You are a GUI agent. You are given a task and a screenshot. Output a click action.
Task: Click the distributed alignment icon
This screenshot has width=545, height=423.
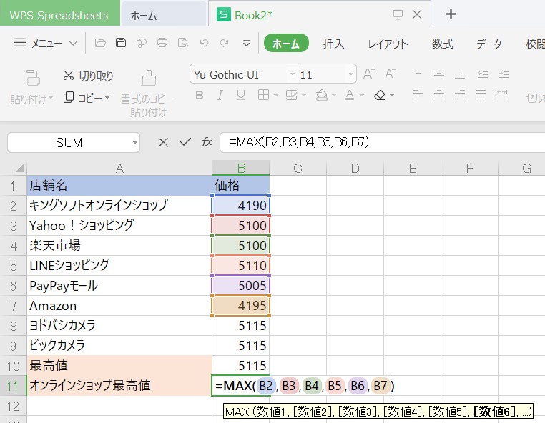[x=501, y=95]
